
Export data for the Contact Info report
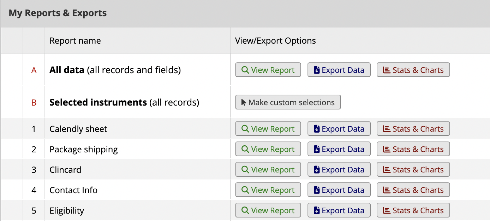[x=339, y=190]
